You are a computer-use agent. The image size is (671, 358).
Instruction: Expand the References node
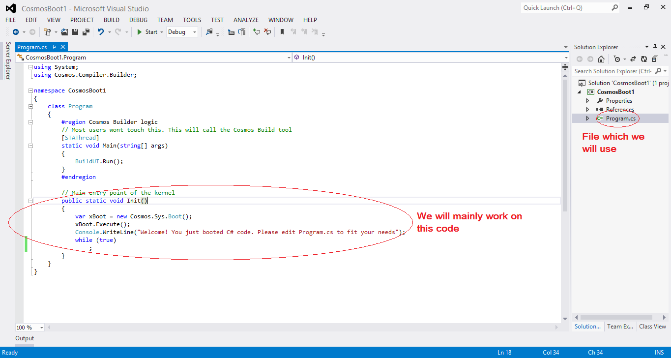click(588, 109)
